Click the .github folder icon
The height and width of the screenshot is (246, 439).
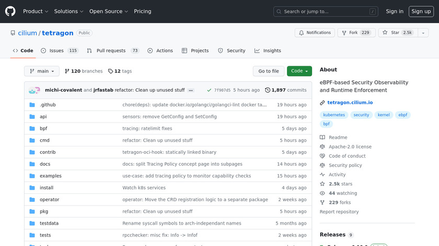click(32, 105)
